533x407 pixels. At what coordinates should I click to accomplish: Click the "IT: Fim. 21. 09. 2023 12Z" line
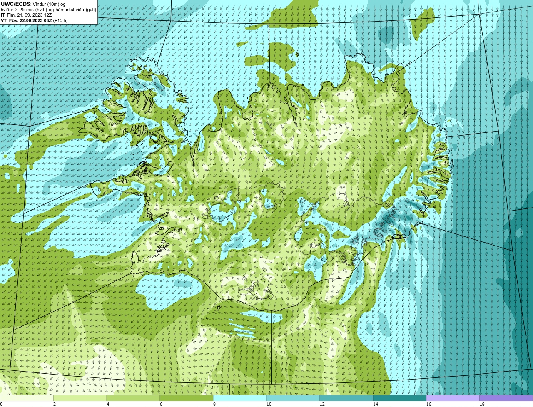[x=26, y=15]
